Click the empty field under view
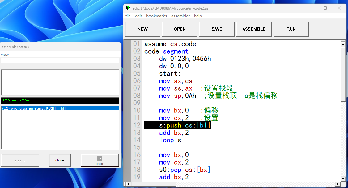 pyautogui.click(x=60, y=61)
